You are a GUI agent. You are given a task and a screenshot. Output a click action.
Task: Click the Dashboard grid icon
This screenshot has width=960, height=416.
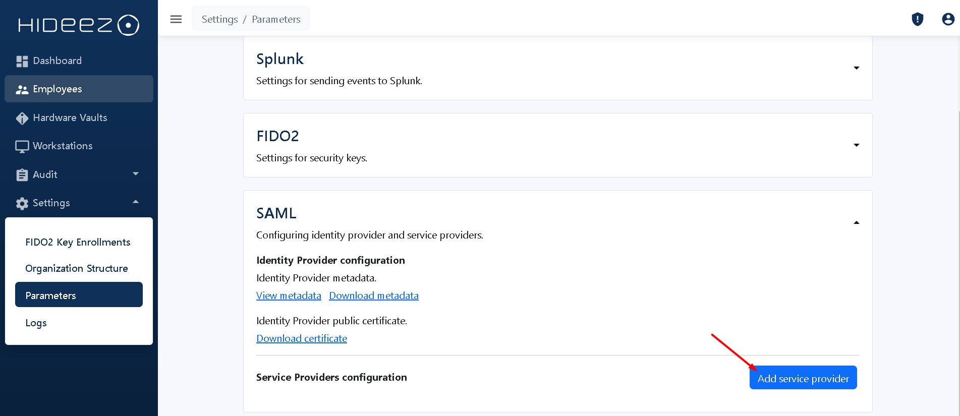point(22,61)
